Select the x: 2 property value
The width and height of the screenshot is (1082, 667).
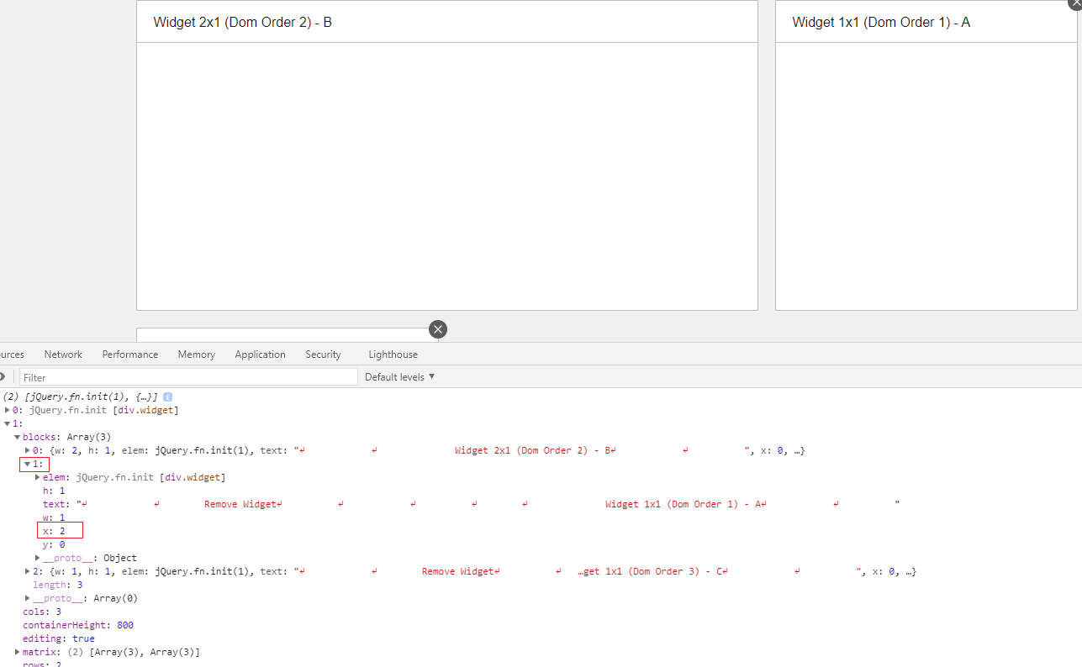tap(62, 531)
